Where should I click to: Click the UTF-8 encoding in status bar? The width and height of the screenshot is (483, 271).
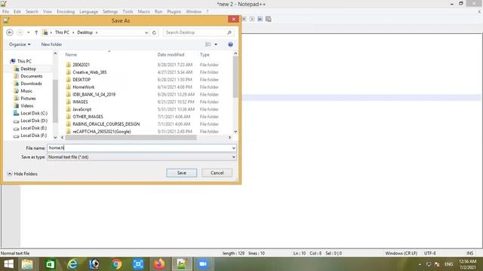coord(429,254)
